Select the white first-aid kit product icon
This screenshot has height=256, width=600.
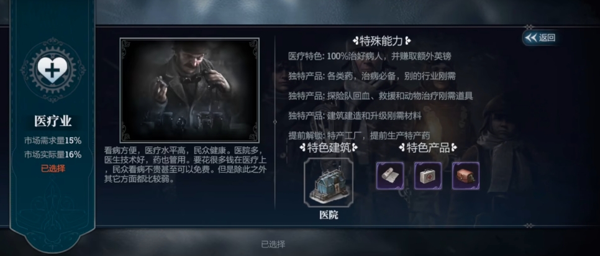click(x=428, y=176)
